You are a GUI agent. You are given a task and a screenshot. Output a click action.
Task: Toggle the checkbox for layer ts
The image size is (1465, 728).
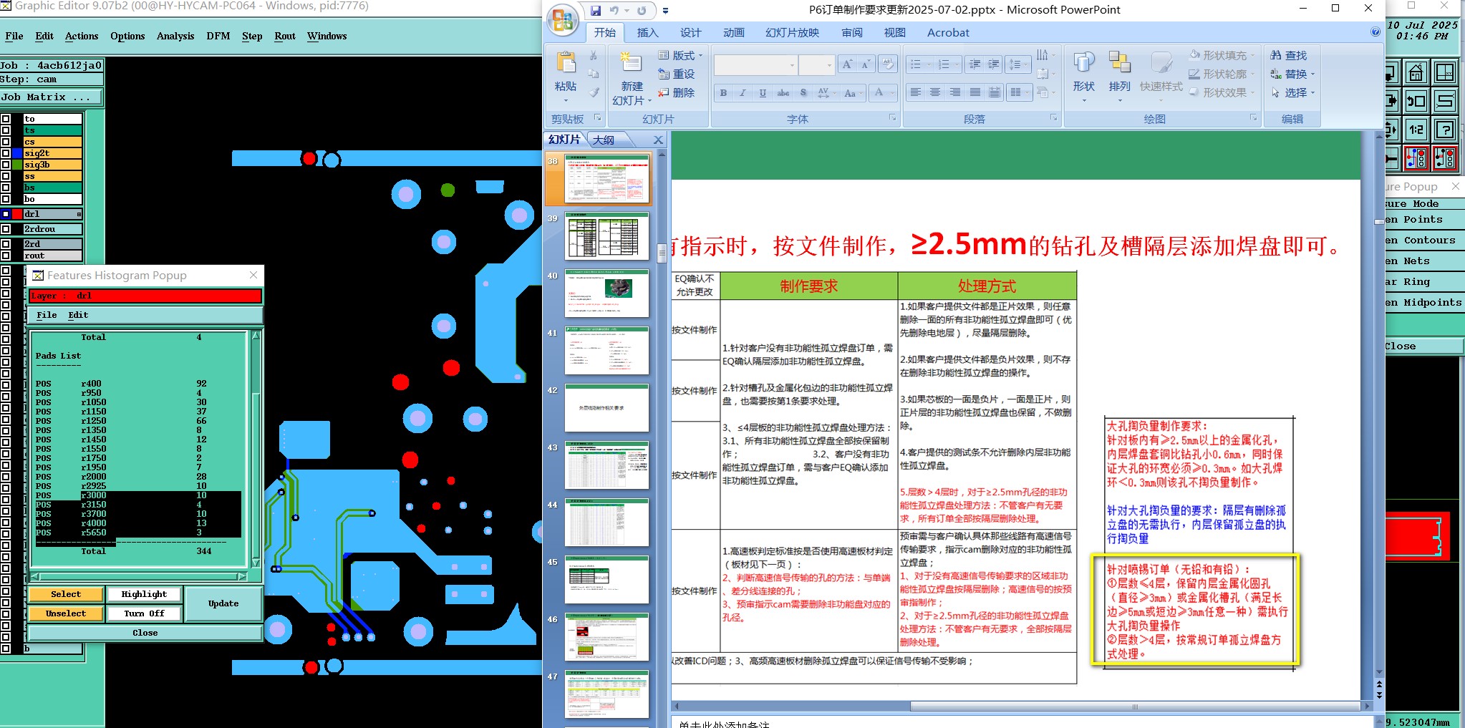point(6,130)
